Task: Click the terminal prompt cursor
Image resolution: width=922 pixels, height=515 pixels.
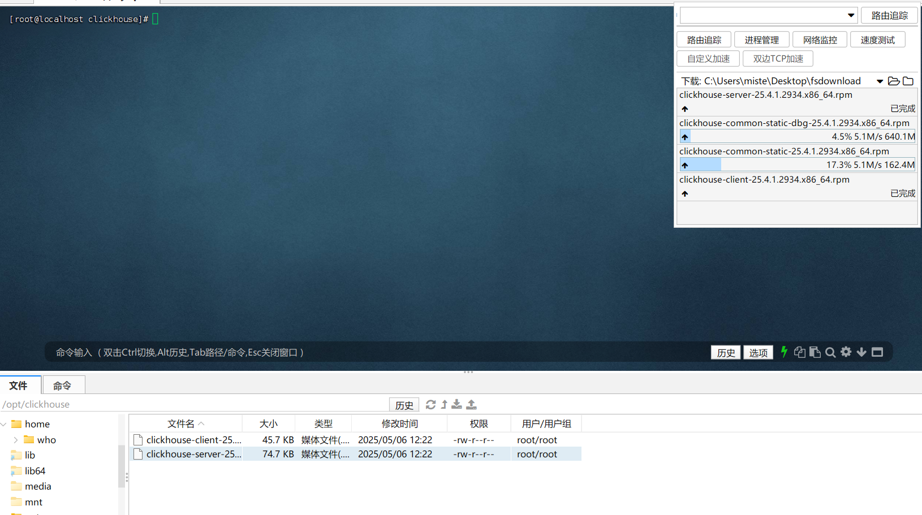Action: (156, 19)
